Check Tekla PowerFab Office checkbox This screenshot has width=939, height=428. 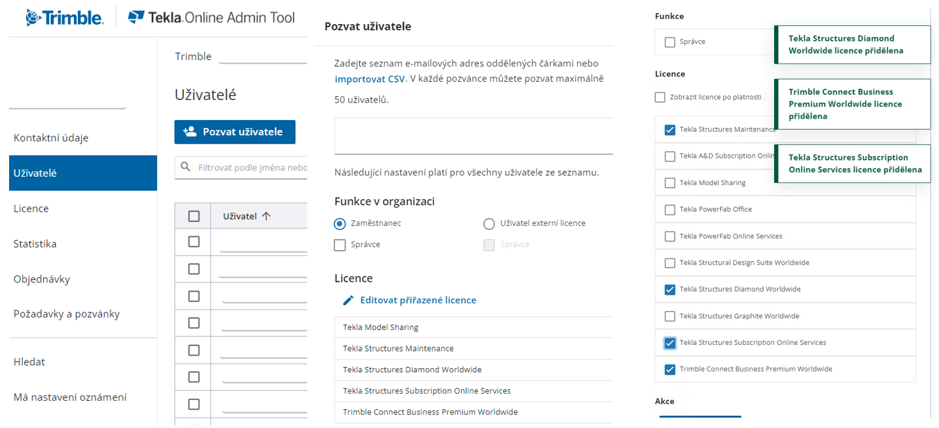pos(670,210)
